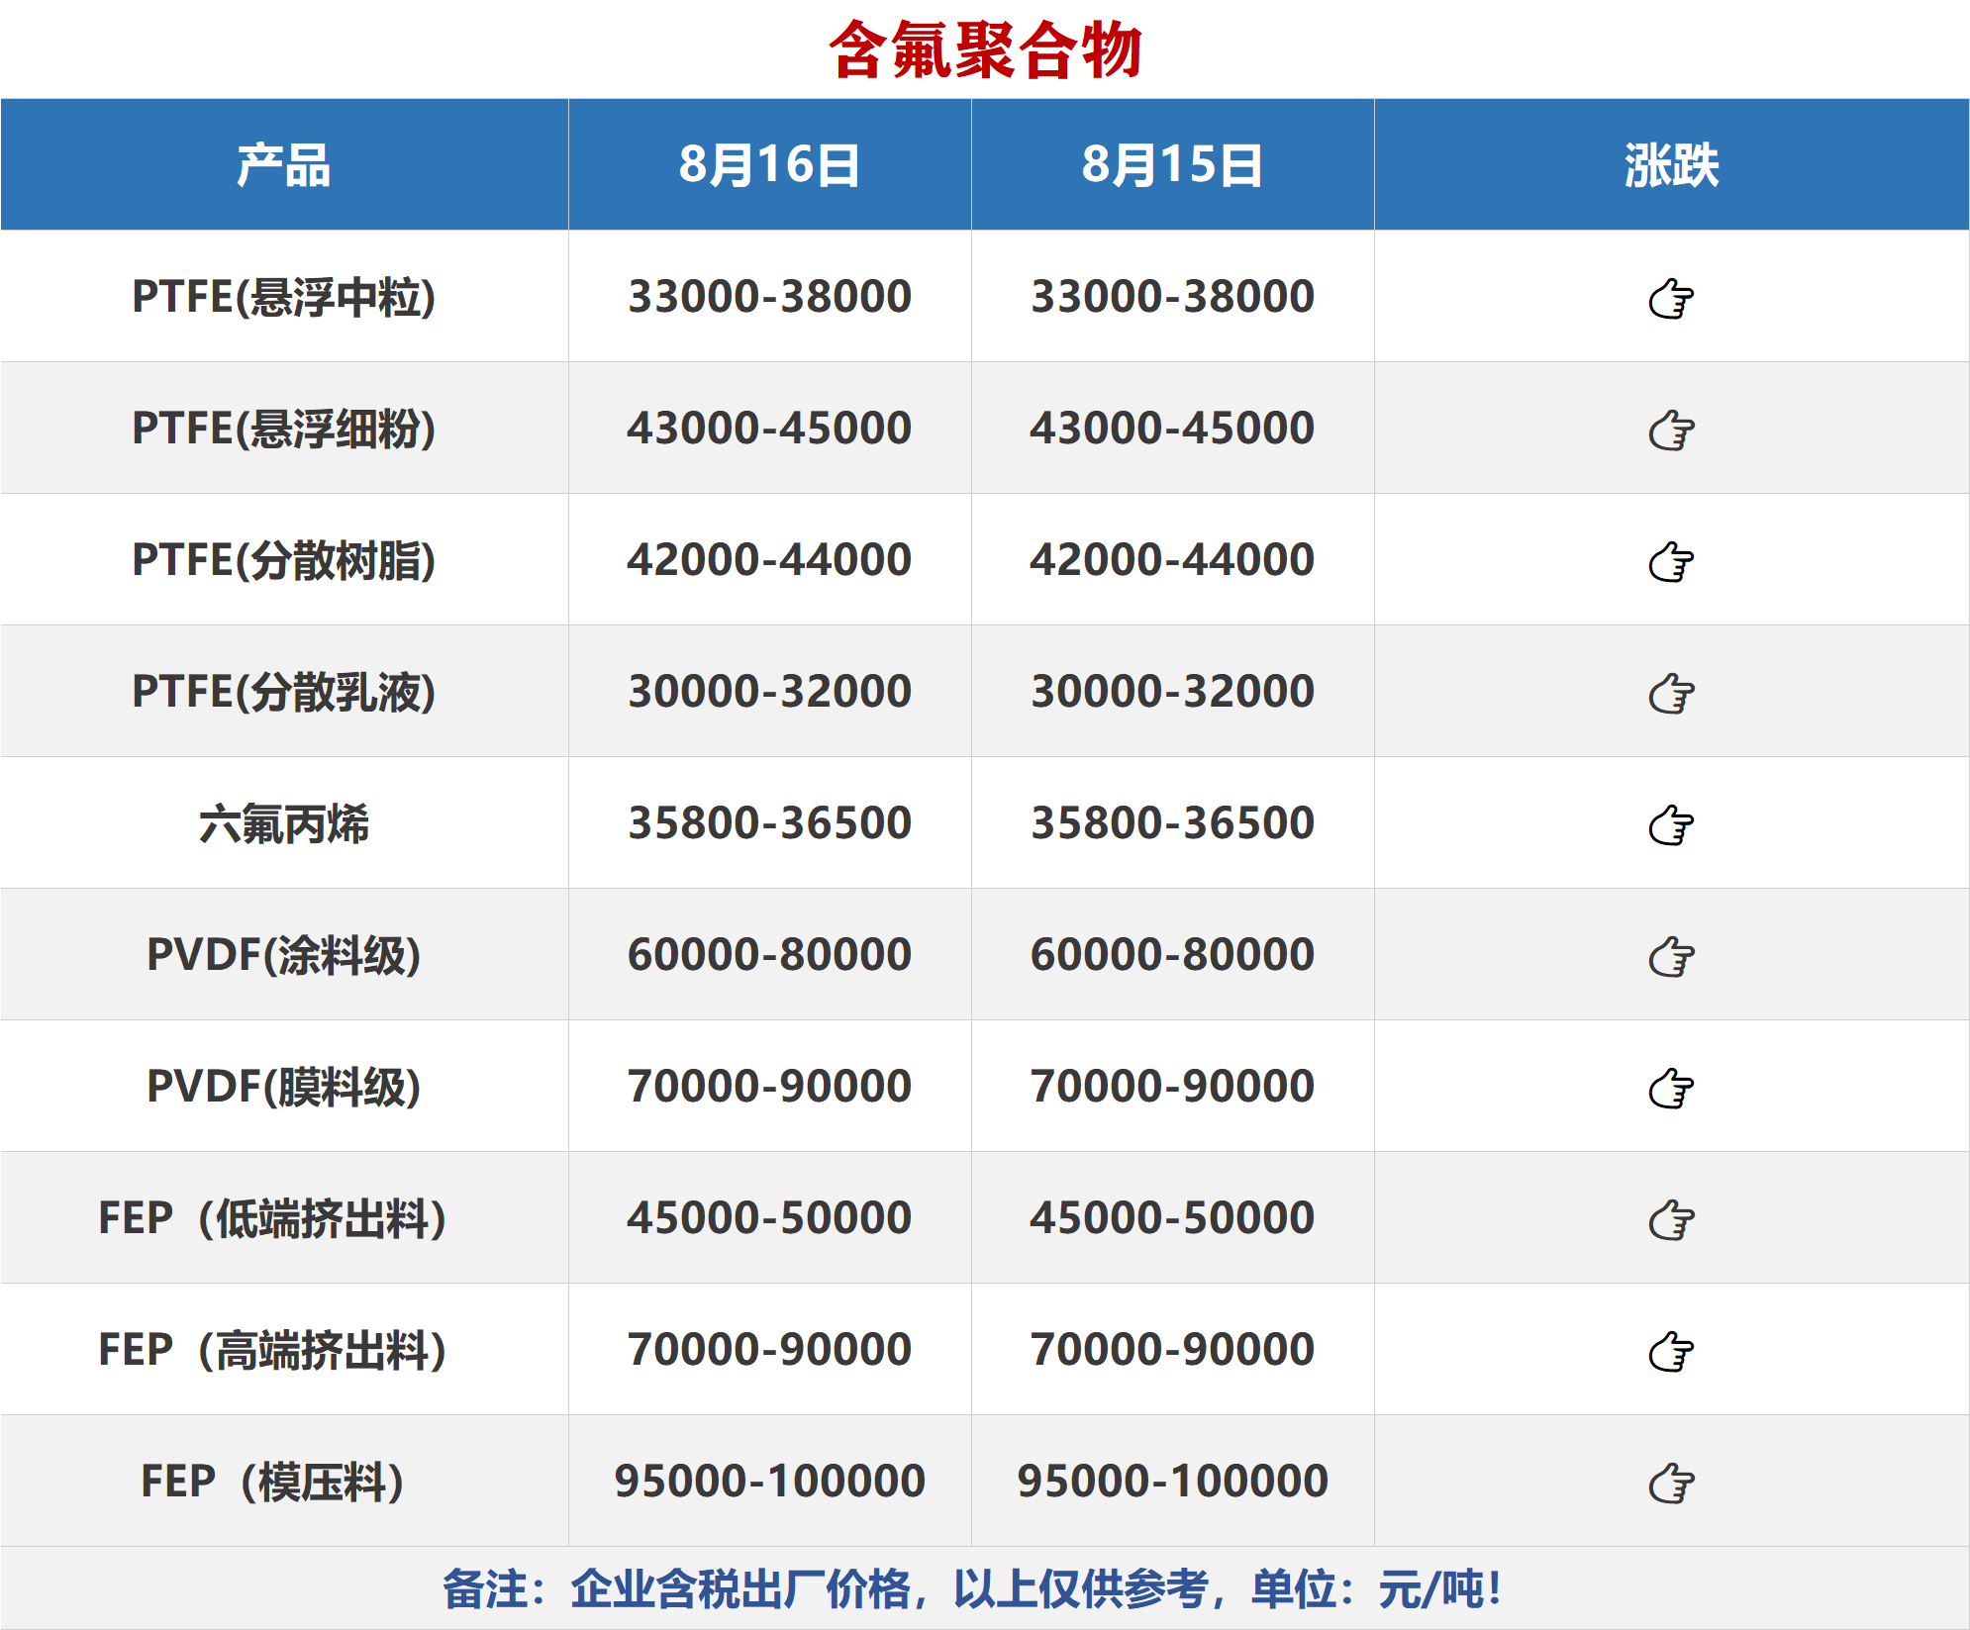The width and height of the screenshot is (1970, 1630).
Task: Click the 涨跌 column header
Action: click(1671, 165)
